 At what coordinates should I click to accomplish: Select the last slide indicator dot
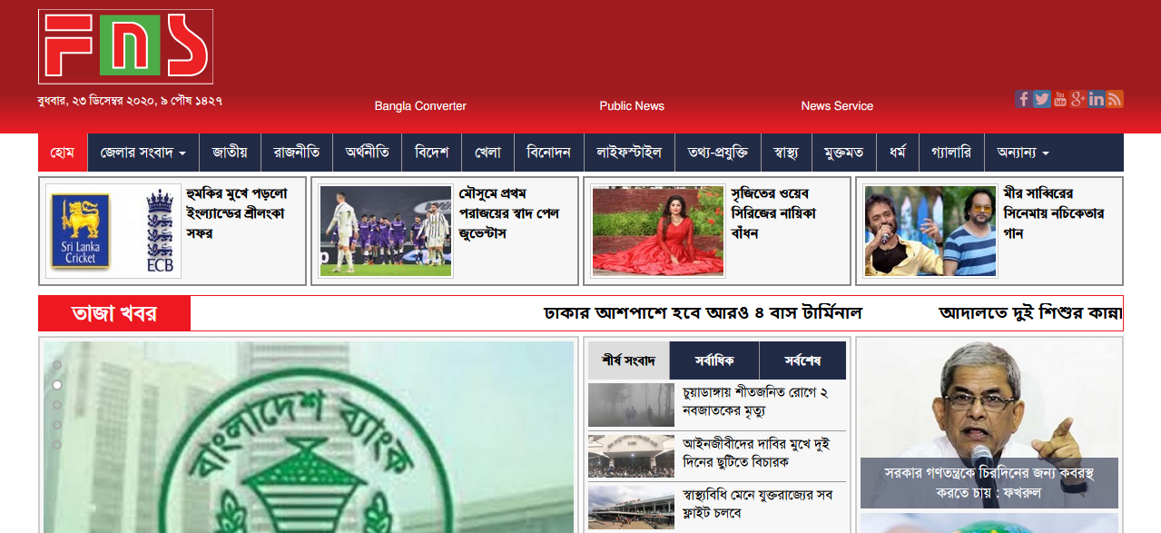(x=57, y=445)
